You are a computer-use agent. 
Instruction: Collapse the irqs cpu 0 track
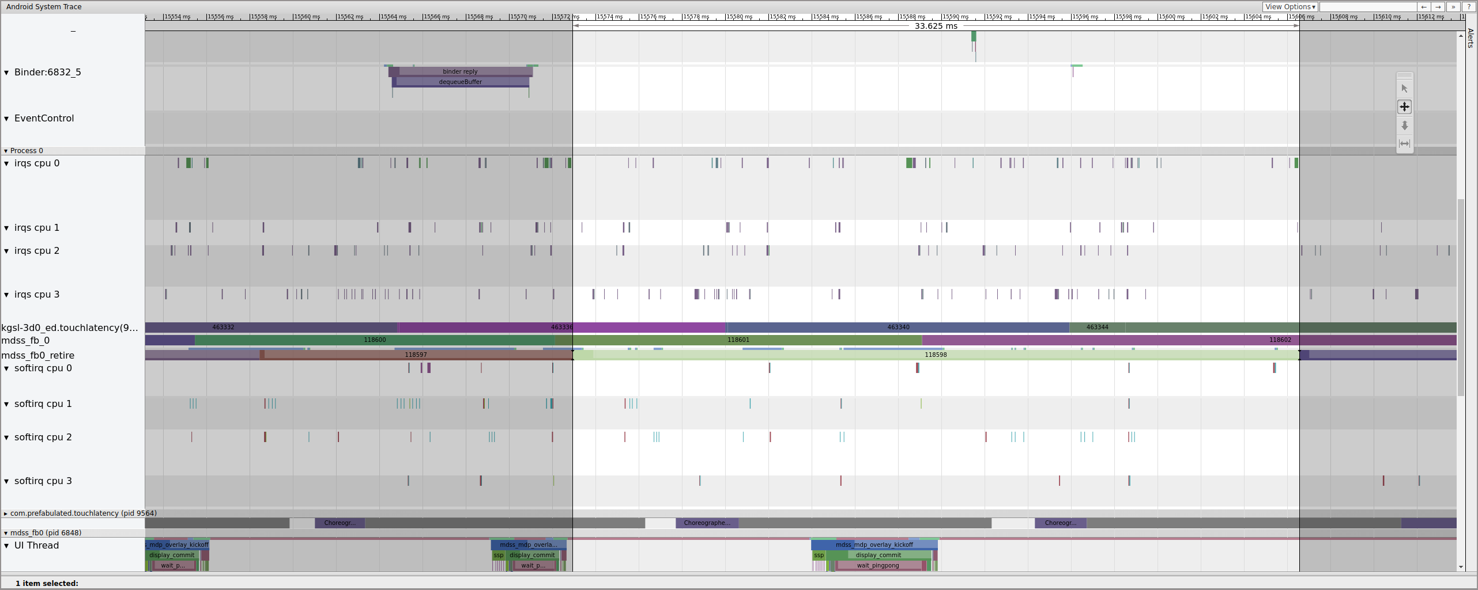(x=6, y=163)
